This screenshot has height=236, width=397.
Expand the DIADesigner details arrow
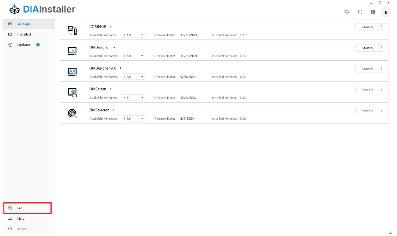point(114,47)
